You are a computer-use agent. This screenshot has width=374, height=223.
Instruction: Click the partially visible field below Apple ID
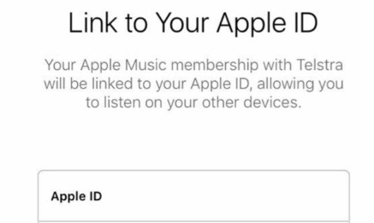tap(194, 222)
